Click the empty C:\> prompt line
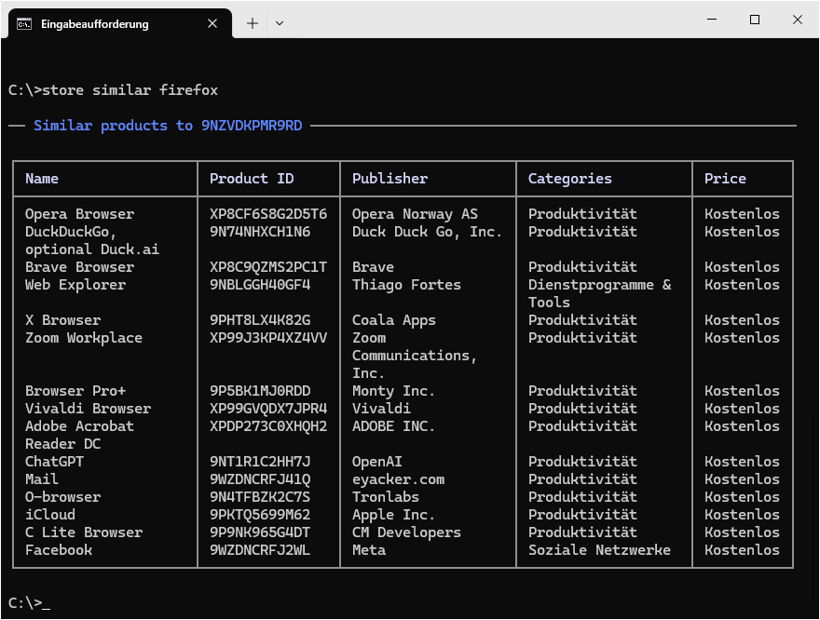820x620 pixels. (x=29, y=603)
